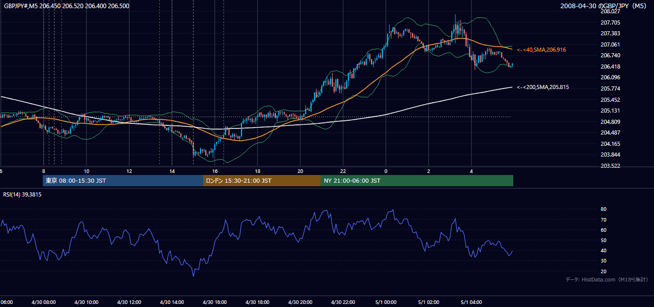Click bottom time label 5/1 04:00
The width and height of the screenshot is (654, 307).
click(x=471, y=302)
